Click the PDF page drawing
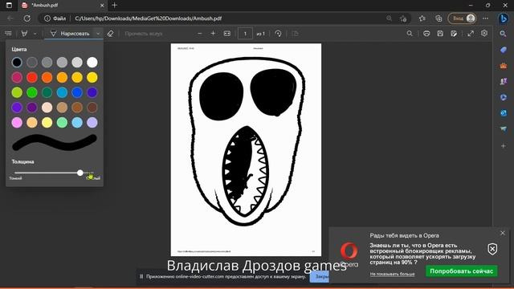 coord(246,150)
